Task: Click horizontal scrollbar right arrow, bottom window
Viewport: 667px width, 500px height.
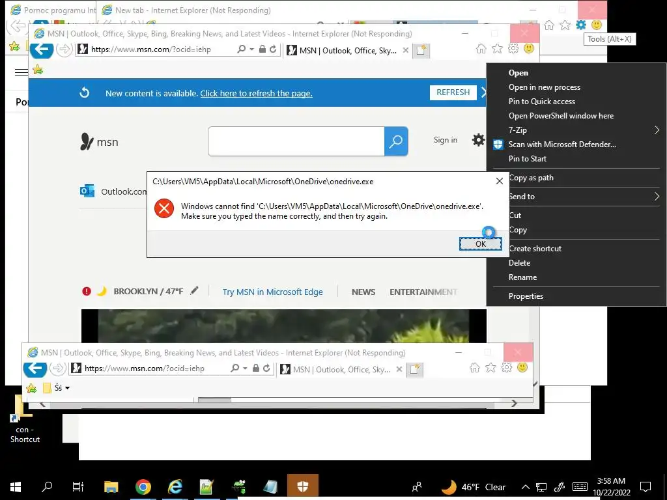Action: pos(514,403)
